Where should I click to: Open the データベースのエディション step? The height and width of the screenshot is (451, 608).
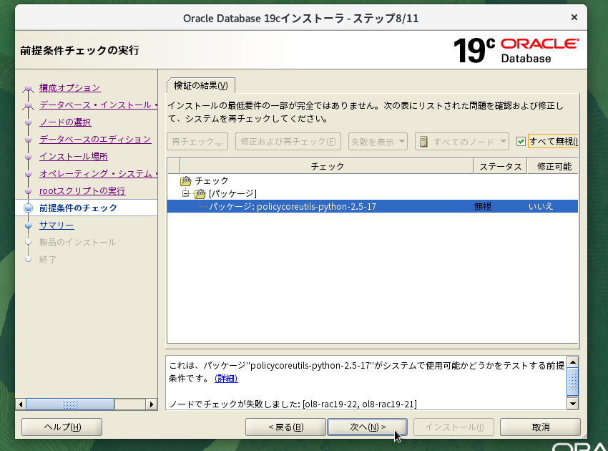click(95, 140)
